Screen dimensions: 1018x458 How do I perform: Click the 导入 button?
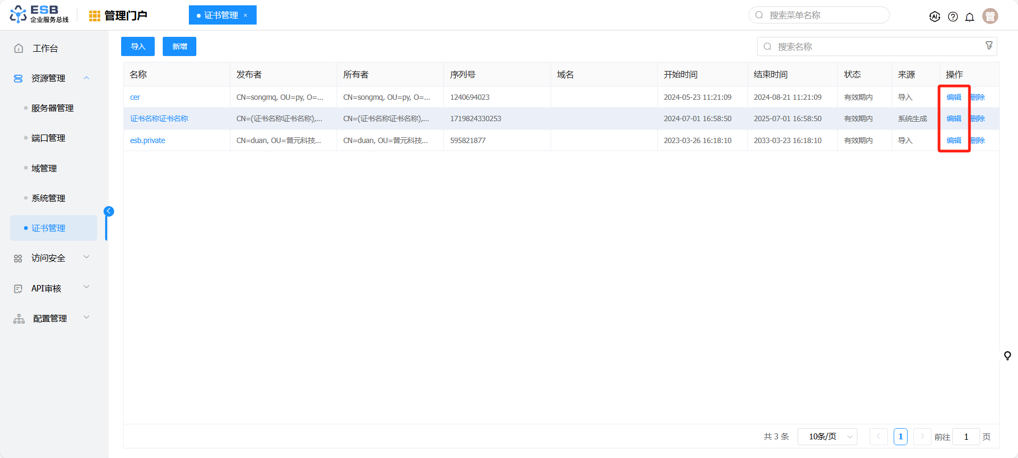coord(138,46)
